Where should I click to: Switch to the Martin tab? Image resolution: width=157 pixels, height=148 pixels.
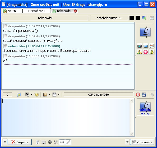pyautogui.click(x=12, y=11)
